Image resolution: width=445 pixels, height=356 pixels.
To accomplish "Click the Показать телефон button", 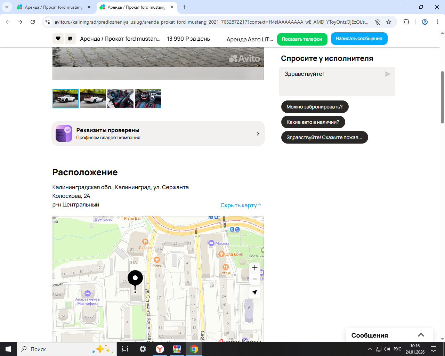I will point(302,39).
